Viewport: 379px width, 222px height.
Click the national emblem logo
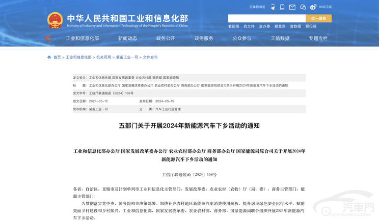(55, 20)
